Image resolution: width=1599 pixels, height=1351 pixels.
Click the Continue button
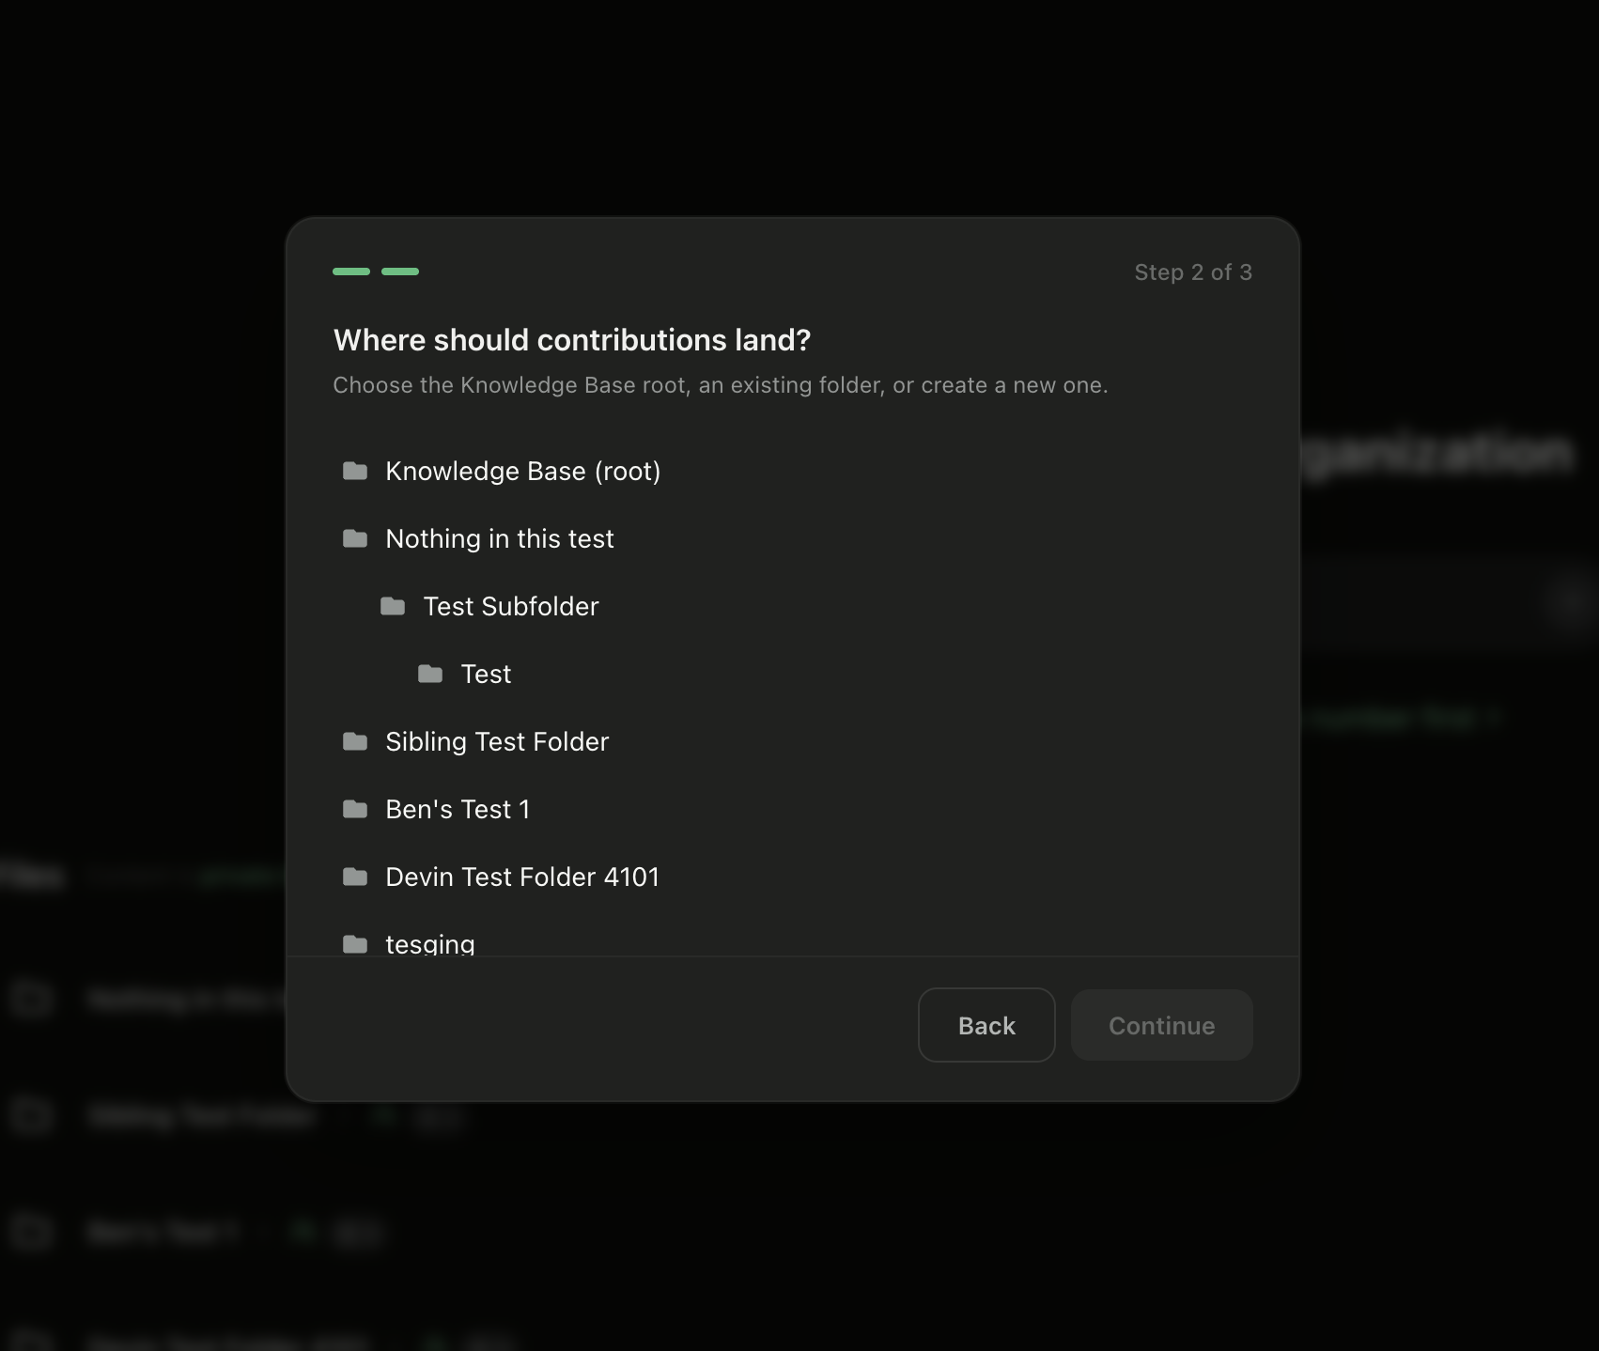pyautogui.click(x=1162, y=1025)
